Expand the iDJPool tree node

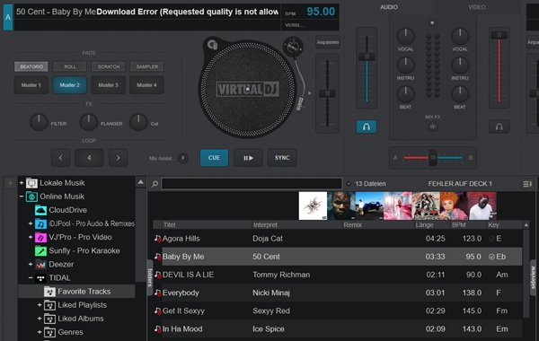pos(31,224)
